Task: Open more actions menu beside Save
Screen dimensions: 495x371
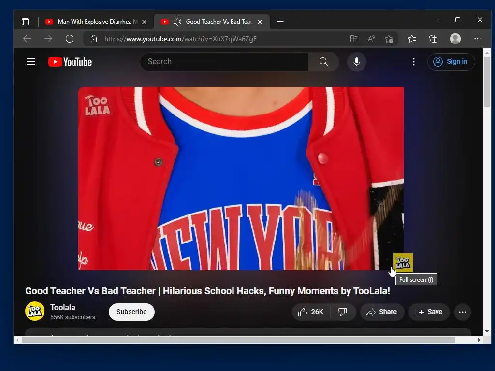Action: 463,312
